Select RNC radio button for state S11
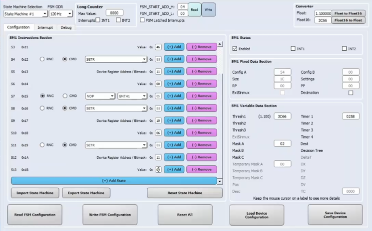The height and width of the screenshot is (231, 372). [x=42, y=145]
